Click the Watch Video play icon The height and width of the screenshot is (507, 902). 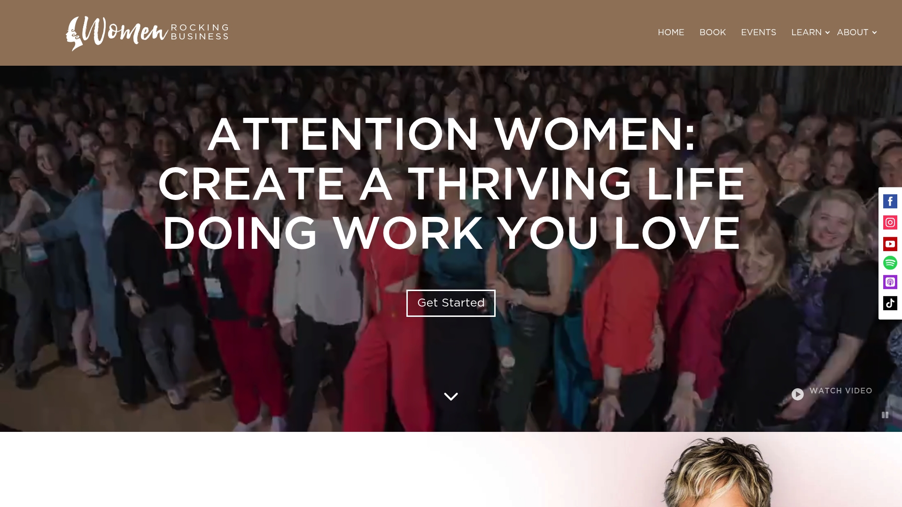(797, 394)
